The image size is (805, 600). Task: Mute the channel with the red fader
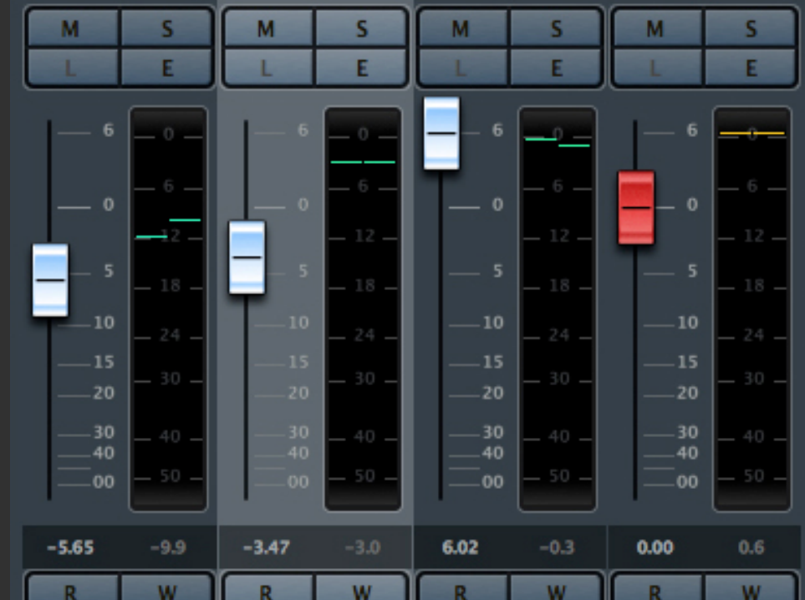point(655,29)
